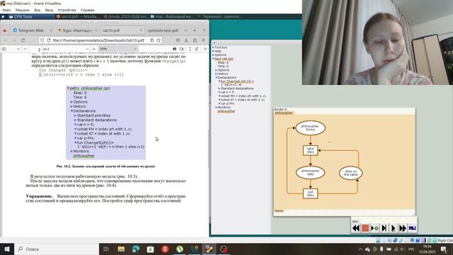This screenshot has height=255, width=453.
Task: Click the Firefox download icon
Action: [186, 40]
